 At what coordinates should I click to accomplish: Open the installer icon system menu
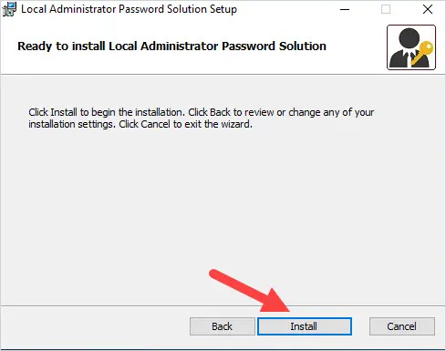(x=9, y=9)
